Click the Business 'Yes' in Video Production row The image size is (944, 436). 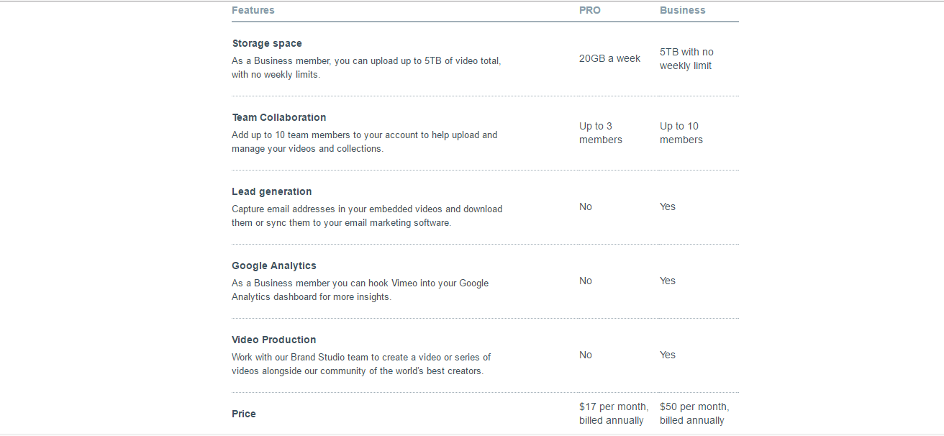coord(668,355)
